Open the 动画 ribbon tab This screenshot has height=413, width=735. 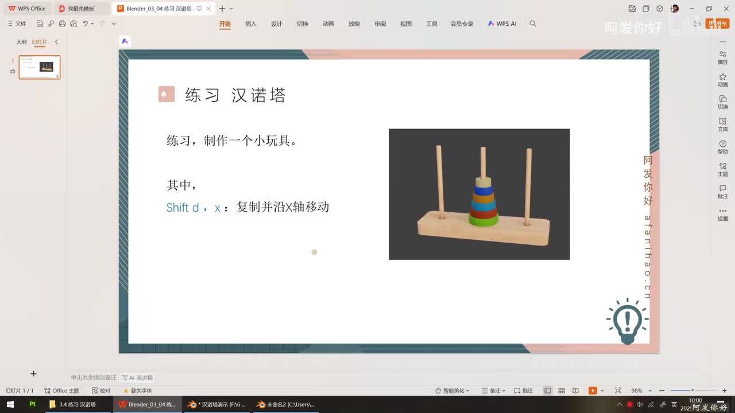click(x=328, y=24)
